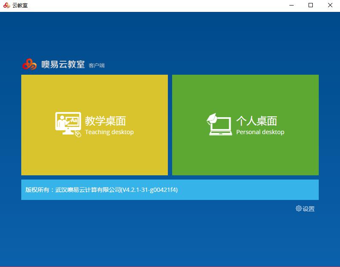Open the green 个人桌面 Personal desktop tile
This screenshot has width=340, height=267.
point(245,125)
